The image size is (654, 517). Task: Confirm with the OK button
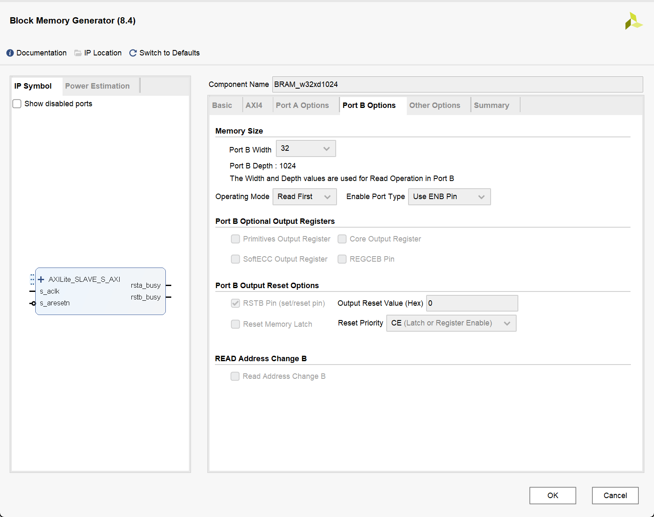[x=553, y=496]
